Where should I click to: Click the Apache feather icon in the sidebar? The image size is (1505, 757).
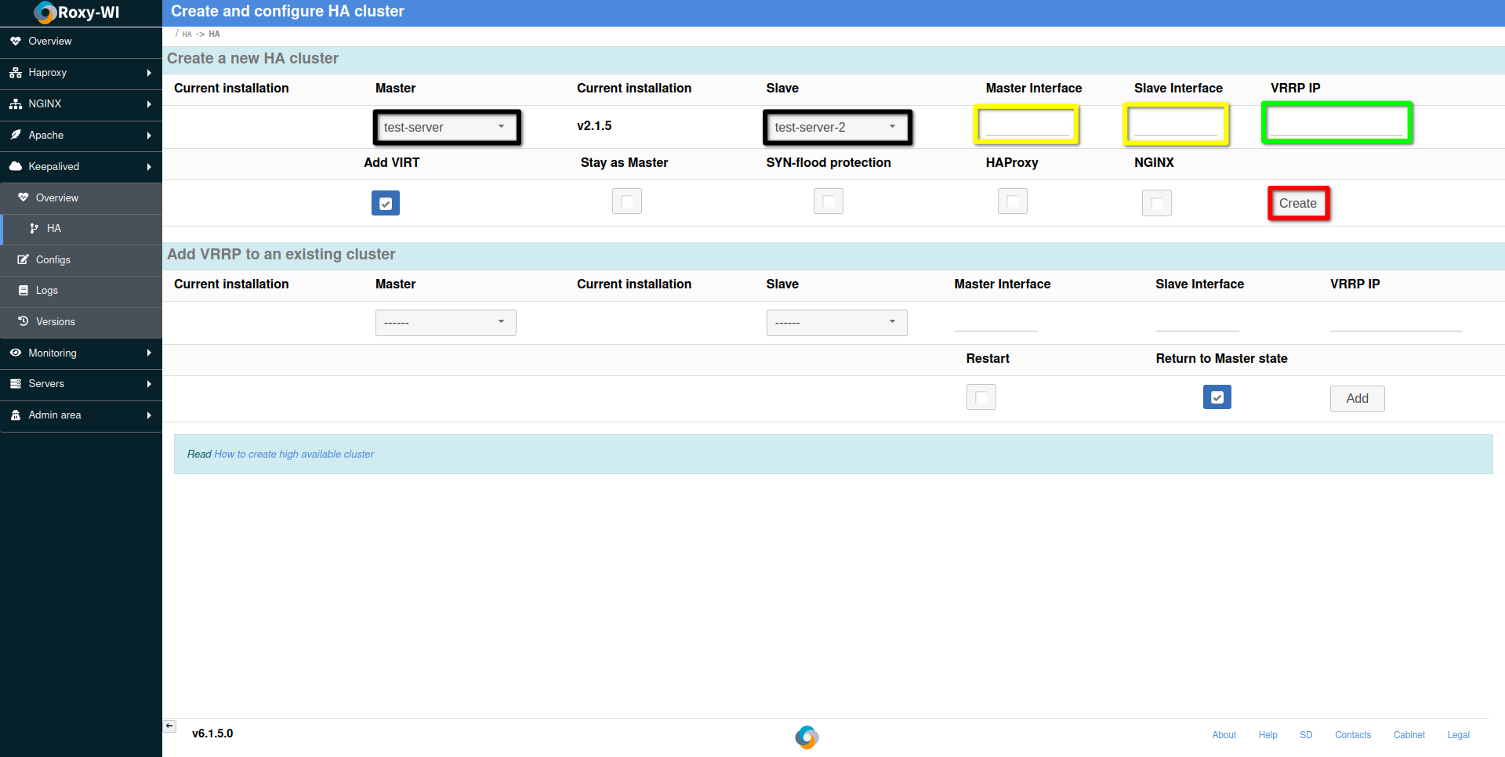click(15, 135)
